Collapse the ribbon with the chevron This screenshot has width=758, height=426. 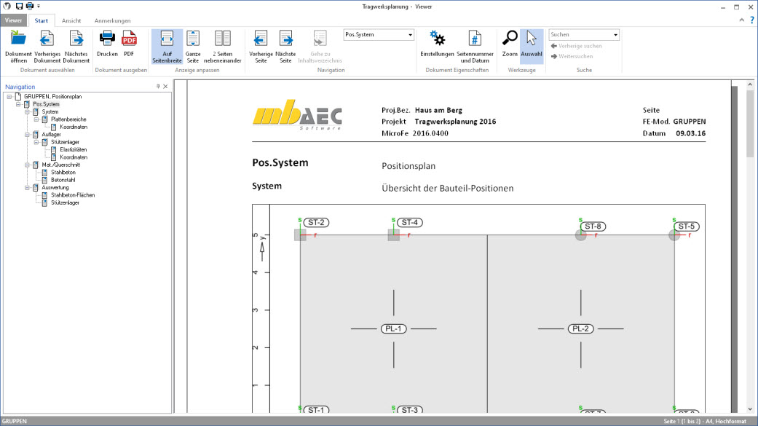[x=741, y=20]
